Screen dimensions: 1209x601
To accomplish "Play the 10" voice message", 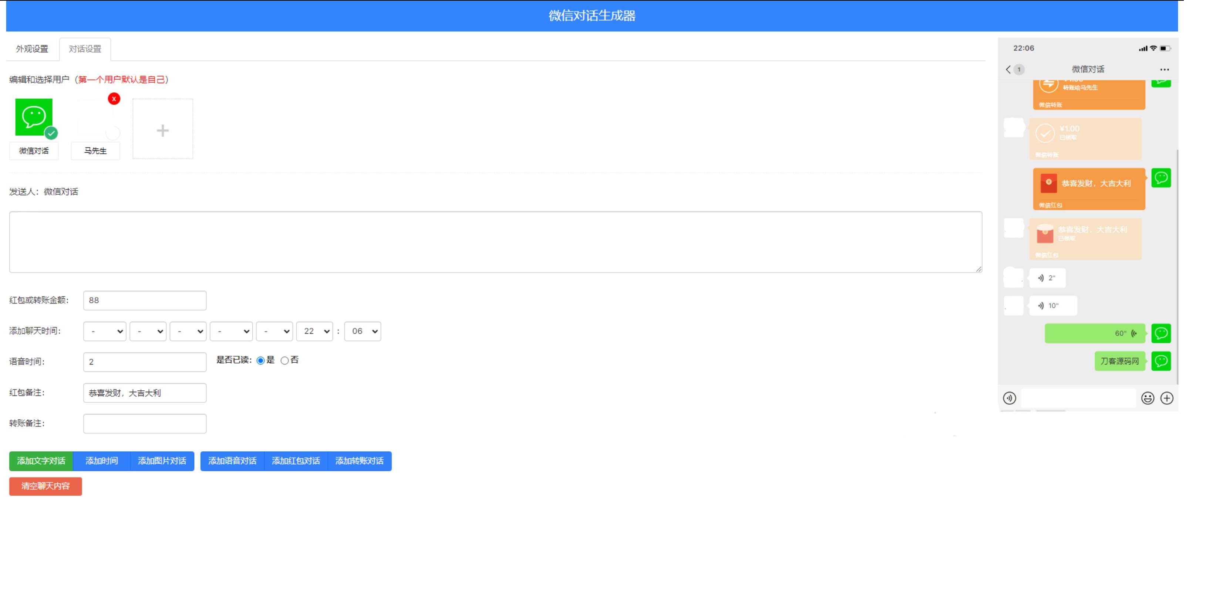I will (1053, 306).
